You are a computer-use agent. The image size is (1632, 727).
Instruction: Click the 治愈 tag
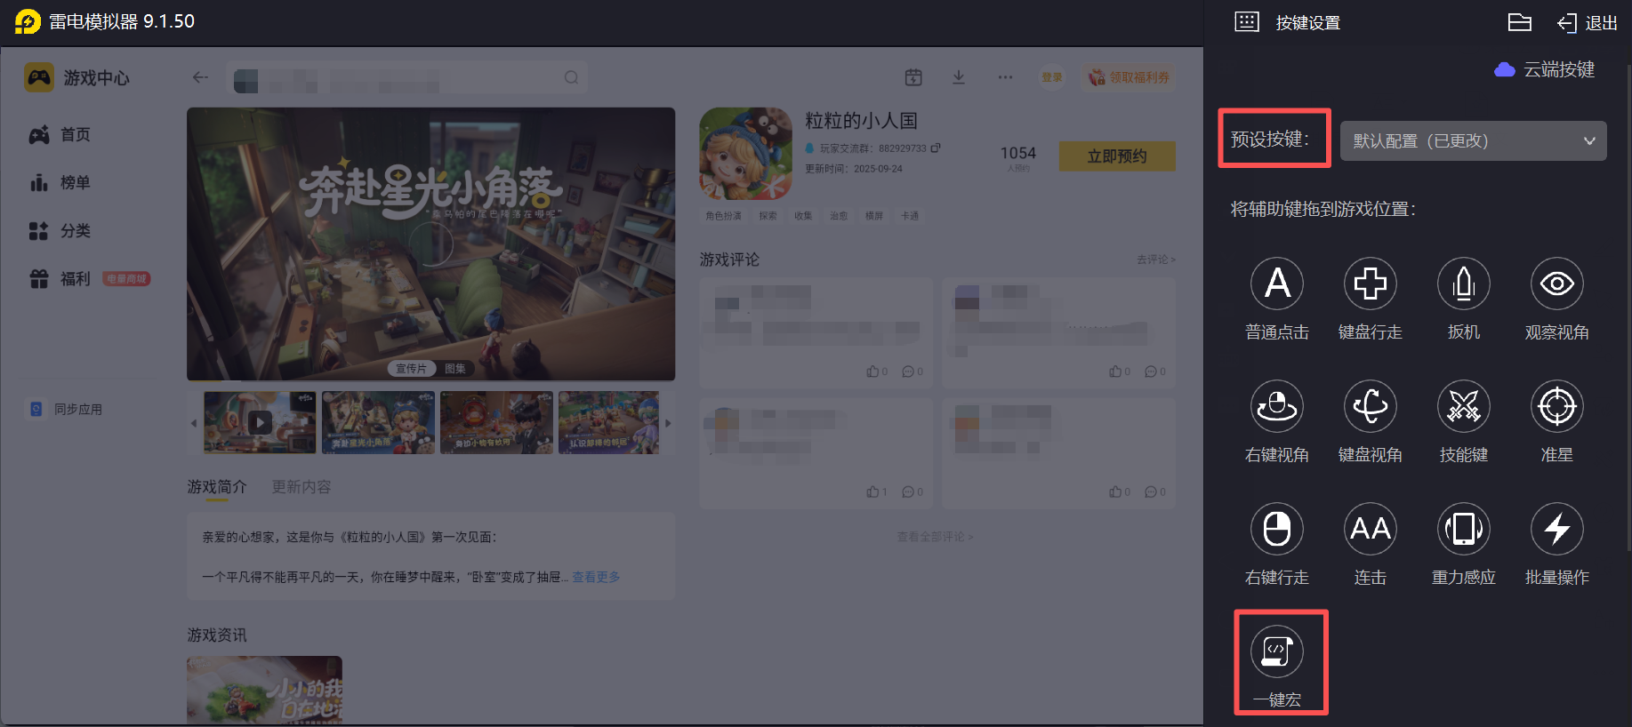(839, 216)
